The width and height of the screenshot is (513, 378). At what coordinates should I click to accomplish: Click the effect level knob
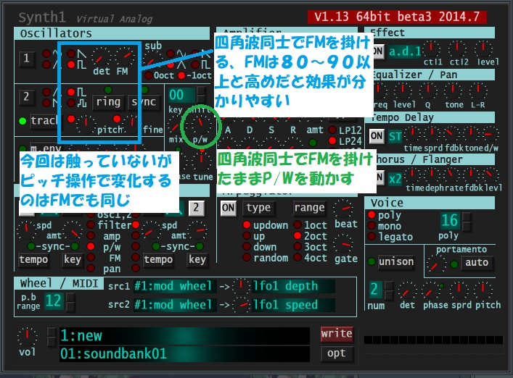(483, 49)
